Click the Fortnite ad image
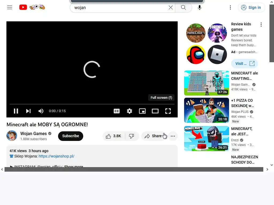Image resolution: width=274 pixels, height=205 pixels. 217,33
